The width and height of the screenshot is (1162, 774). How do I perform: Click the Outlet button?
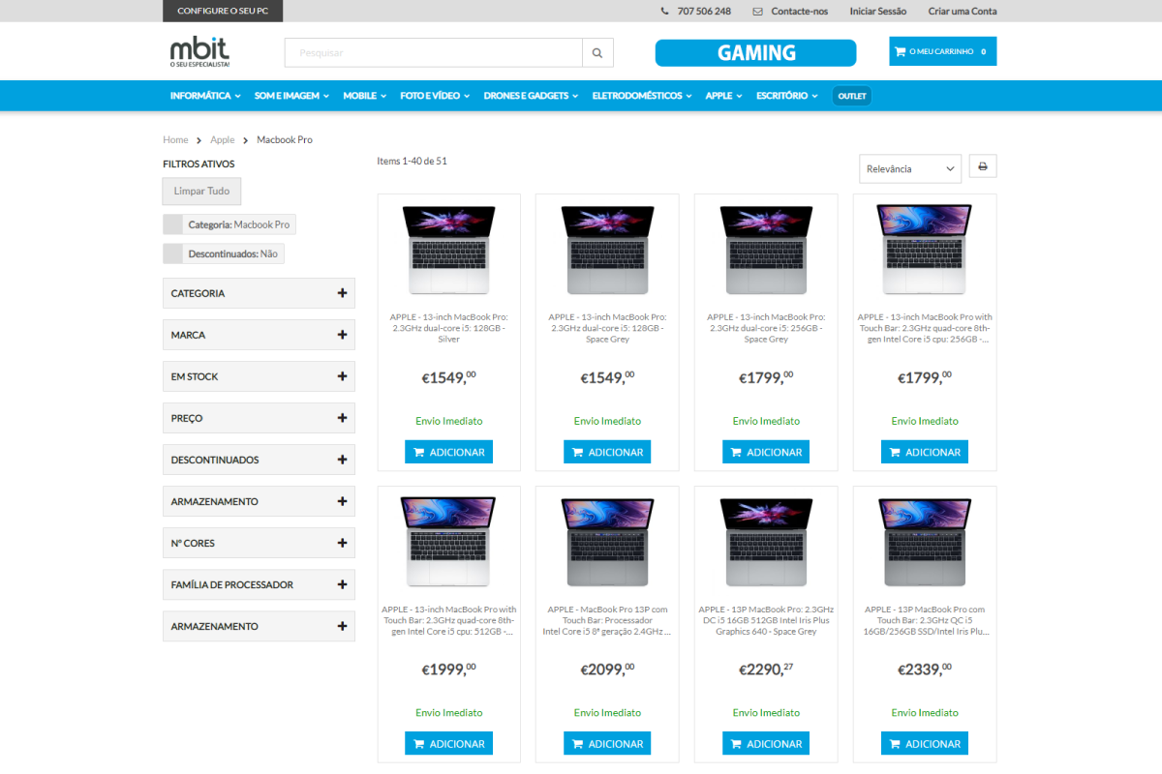pos(852,96)
